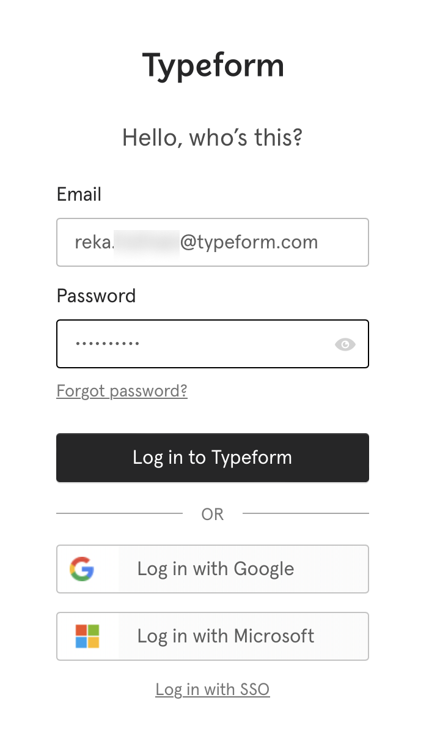Click the Password field label
Image resolution: width=429 pixels, height=744 pixels.
point(96,296)
